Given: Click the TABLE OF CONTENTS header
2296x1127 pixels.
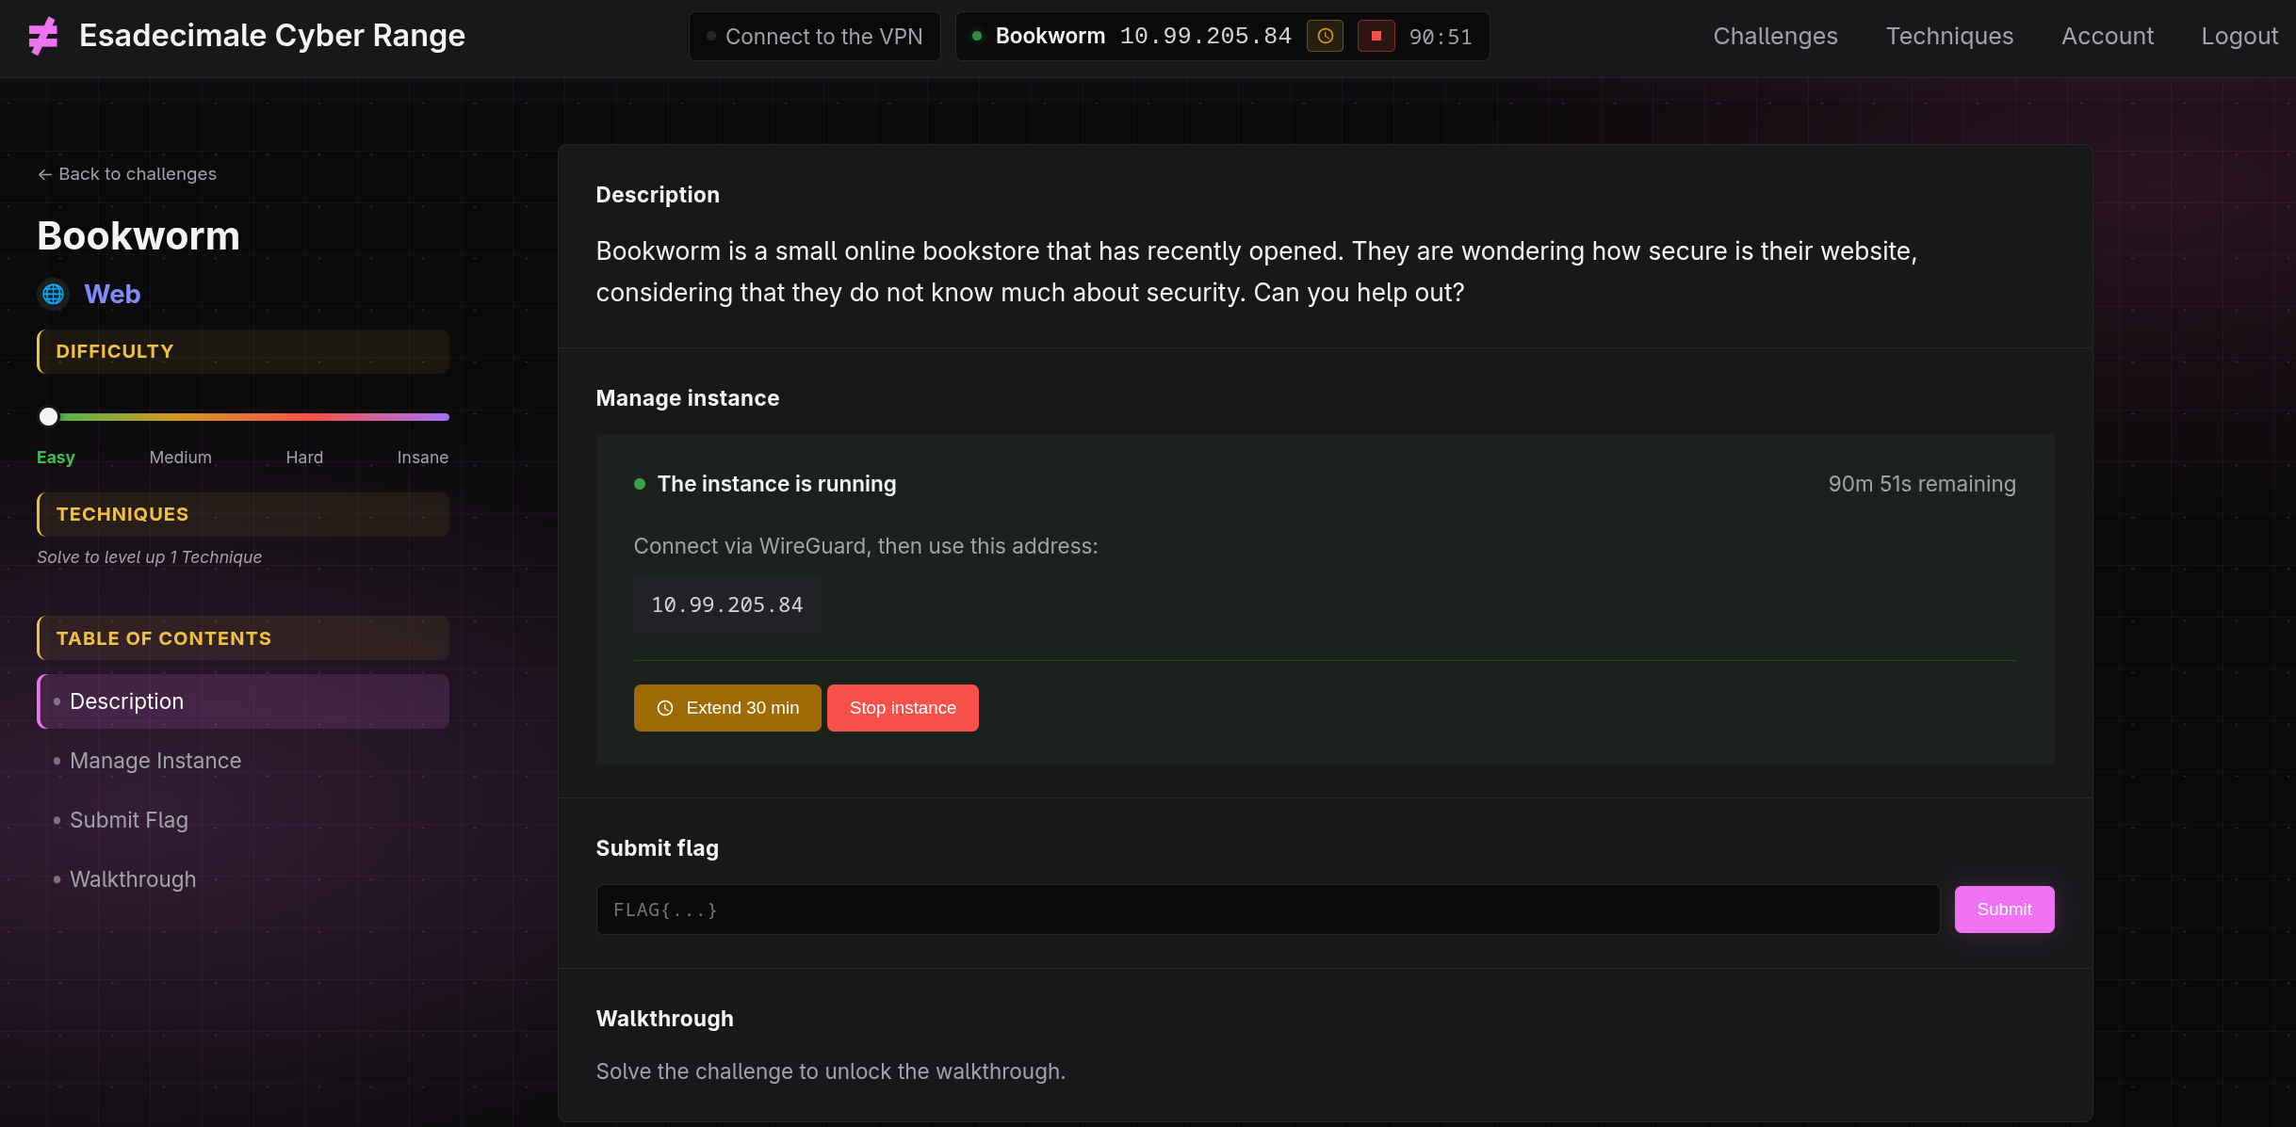Looking at the screenshot, I should (243, 638).
